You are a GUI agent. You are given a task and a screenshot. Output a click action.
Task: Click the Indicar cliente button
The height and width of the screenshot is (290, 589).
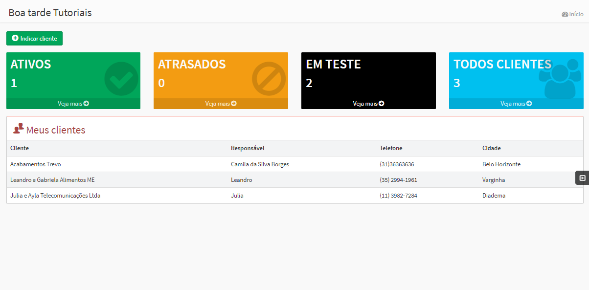tap(34, 38)
